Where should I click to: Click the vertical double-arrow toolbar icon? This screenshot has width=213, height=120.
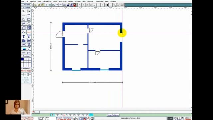pos(103,5)
